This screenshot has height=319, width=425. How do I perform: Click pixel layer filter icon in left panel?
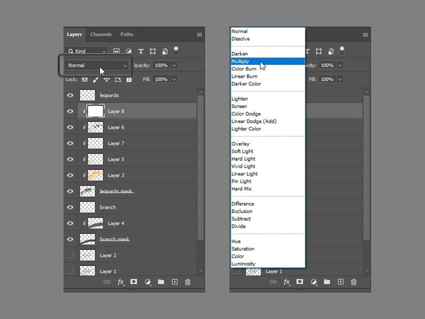click(117, 51)
